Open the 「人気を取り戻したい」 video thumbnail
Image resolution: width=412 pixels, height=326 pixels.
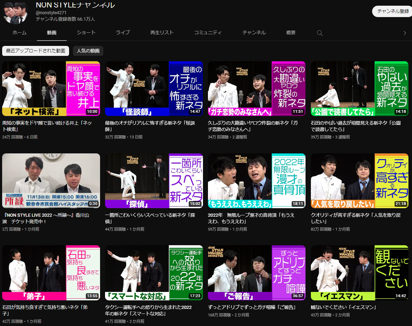click(360, 181)
